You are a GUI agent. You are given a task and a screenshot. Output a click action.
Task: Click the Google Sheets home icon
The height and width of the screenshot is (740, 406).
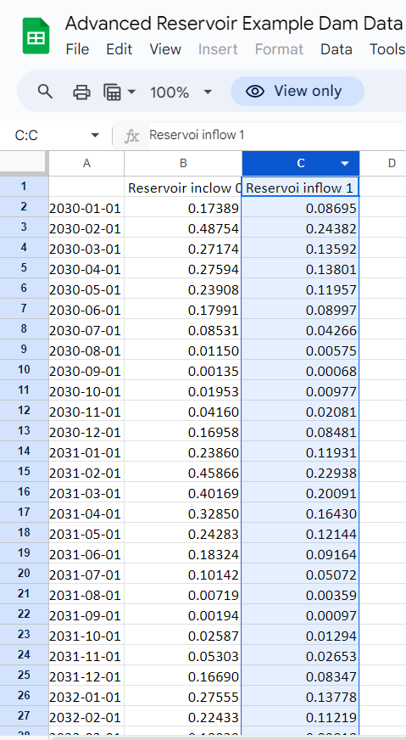(36, 36)
